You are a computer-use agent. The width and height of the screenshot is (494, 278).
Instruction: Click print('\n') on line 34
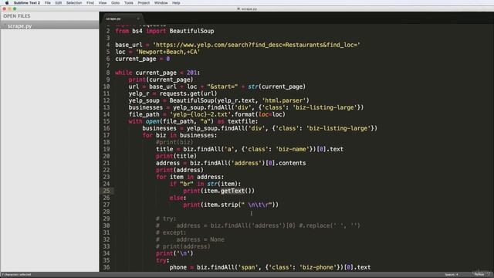(174, 253)
